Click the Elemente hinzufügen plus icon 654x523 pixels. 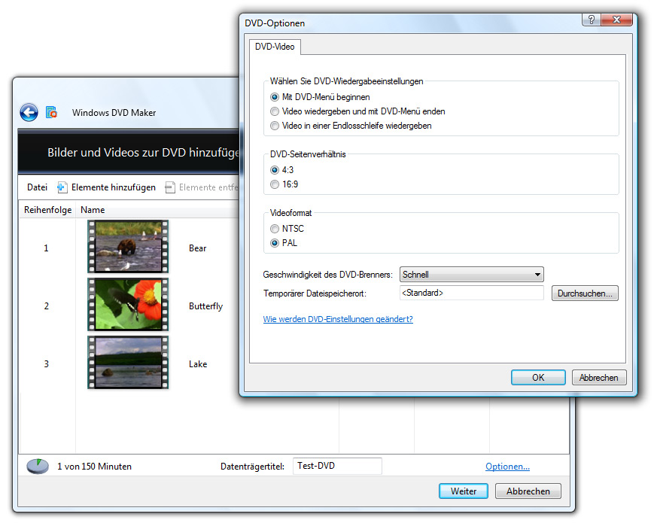pyautogui.click(x=62, y=187)
